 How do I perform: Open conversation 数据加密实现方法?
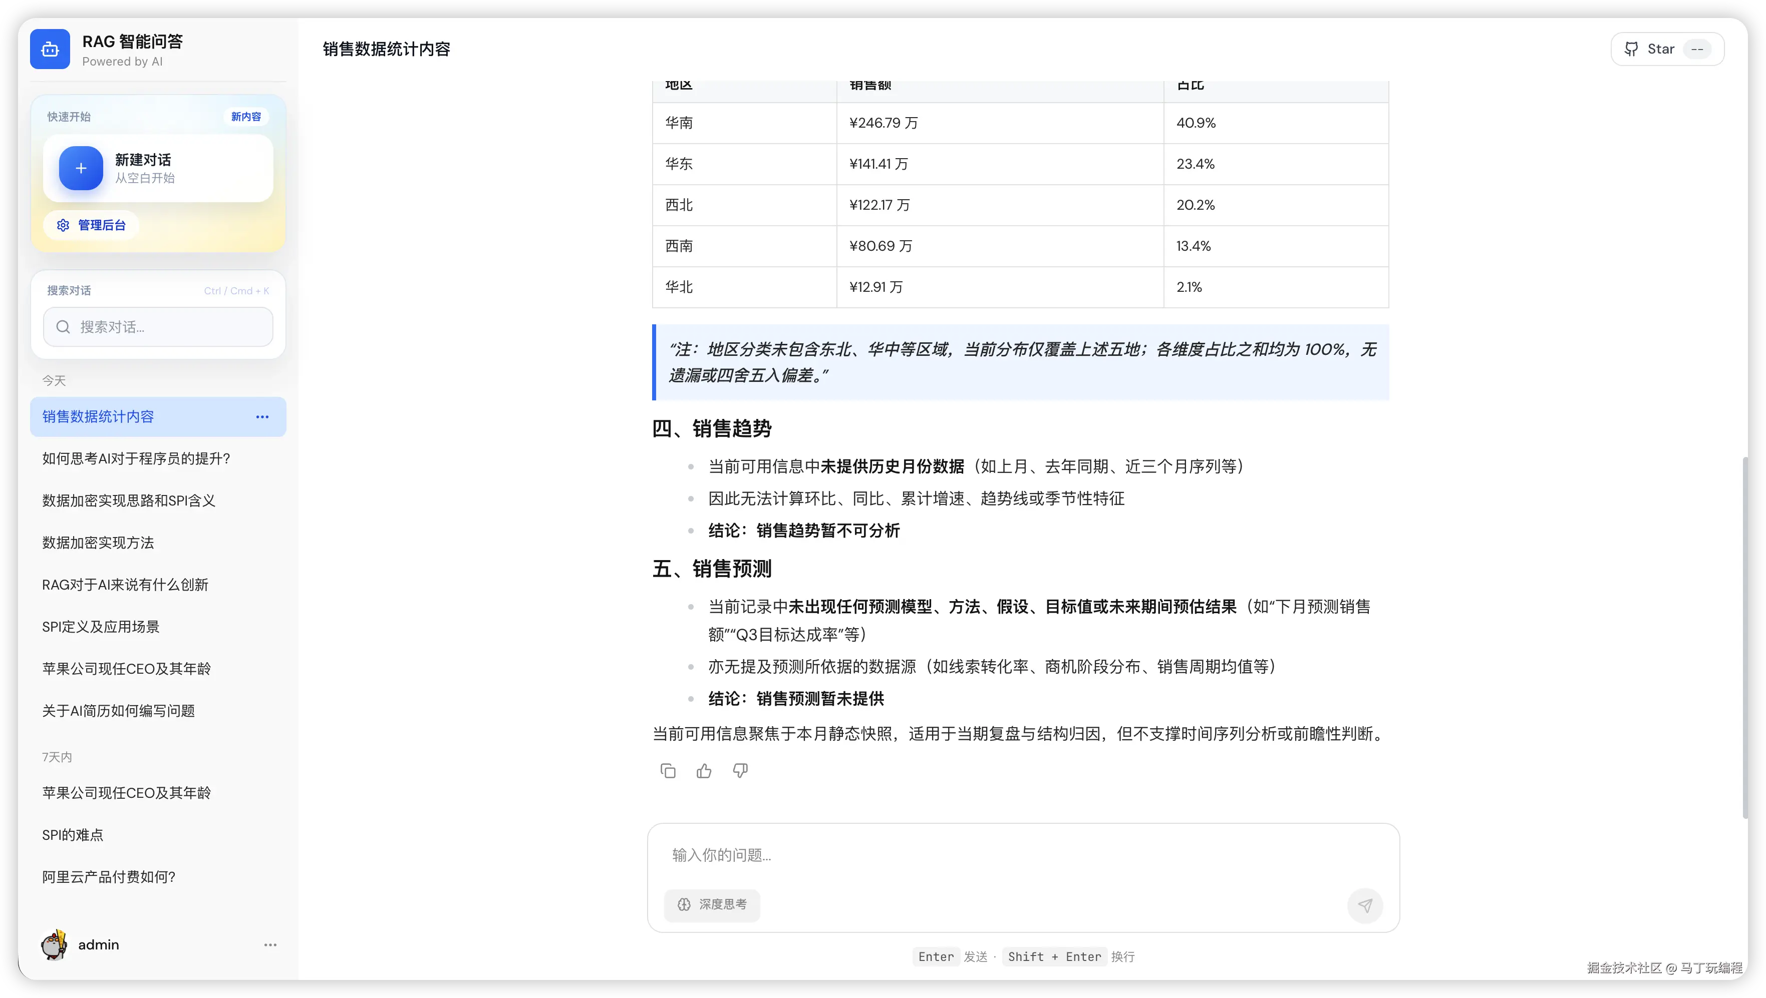tap(98, 543)
